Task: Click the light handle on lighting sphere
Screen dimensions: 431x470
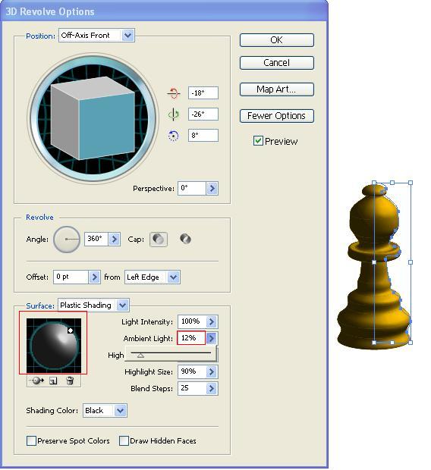Action: pos(71,331)
